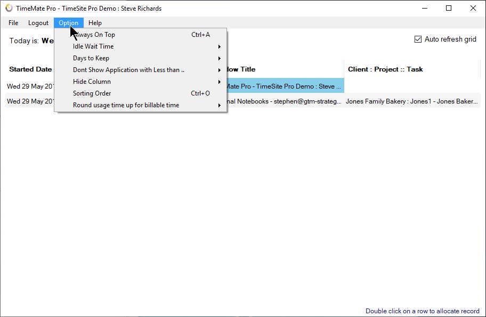Select row with Notebooks stephen@gtm-strateg title

[x=284, y=101]
